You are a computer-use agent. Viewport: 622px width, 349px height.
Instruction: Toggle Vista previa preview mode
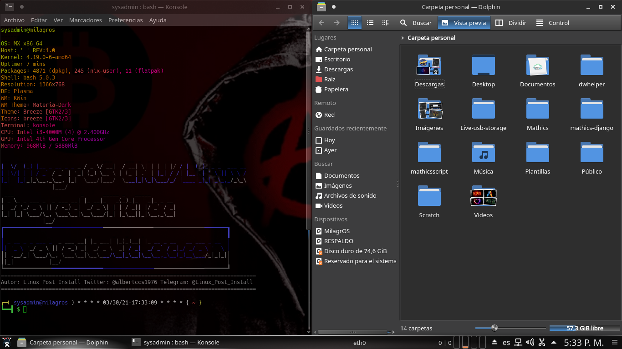(x=464, y=23)
